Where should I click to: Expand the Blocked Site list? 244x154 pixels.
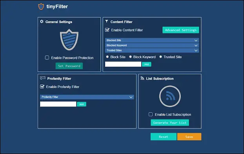click(x=152, y=40)
